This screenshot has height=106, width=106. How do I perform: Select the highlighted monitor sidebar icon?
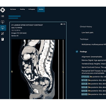click(3, 28)
